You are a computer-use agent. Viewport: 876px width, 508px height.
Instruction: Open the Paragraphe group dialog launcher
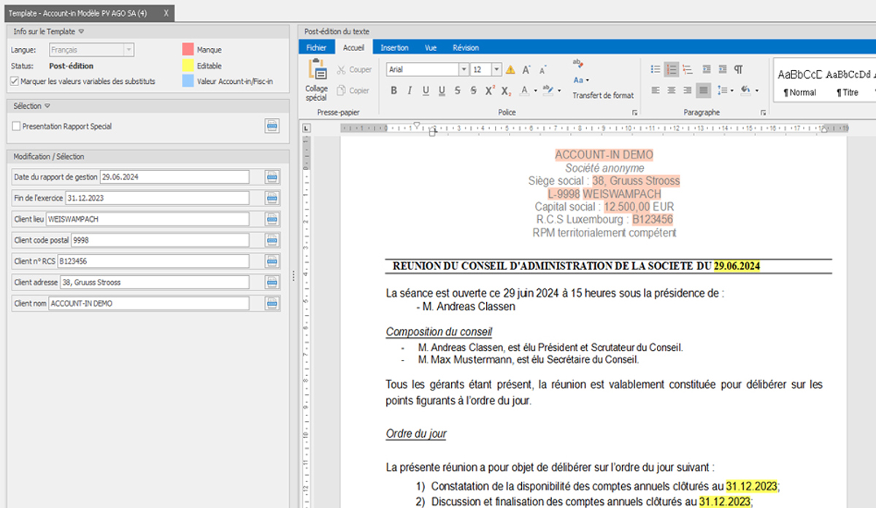tap(763, 112)
